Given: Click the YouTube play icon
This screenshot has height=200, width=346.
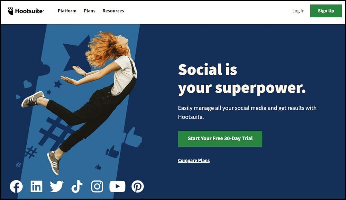Looking at the screenshot, I should (117, 187).
